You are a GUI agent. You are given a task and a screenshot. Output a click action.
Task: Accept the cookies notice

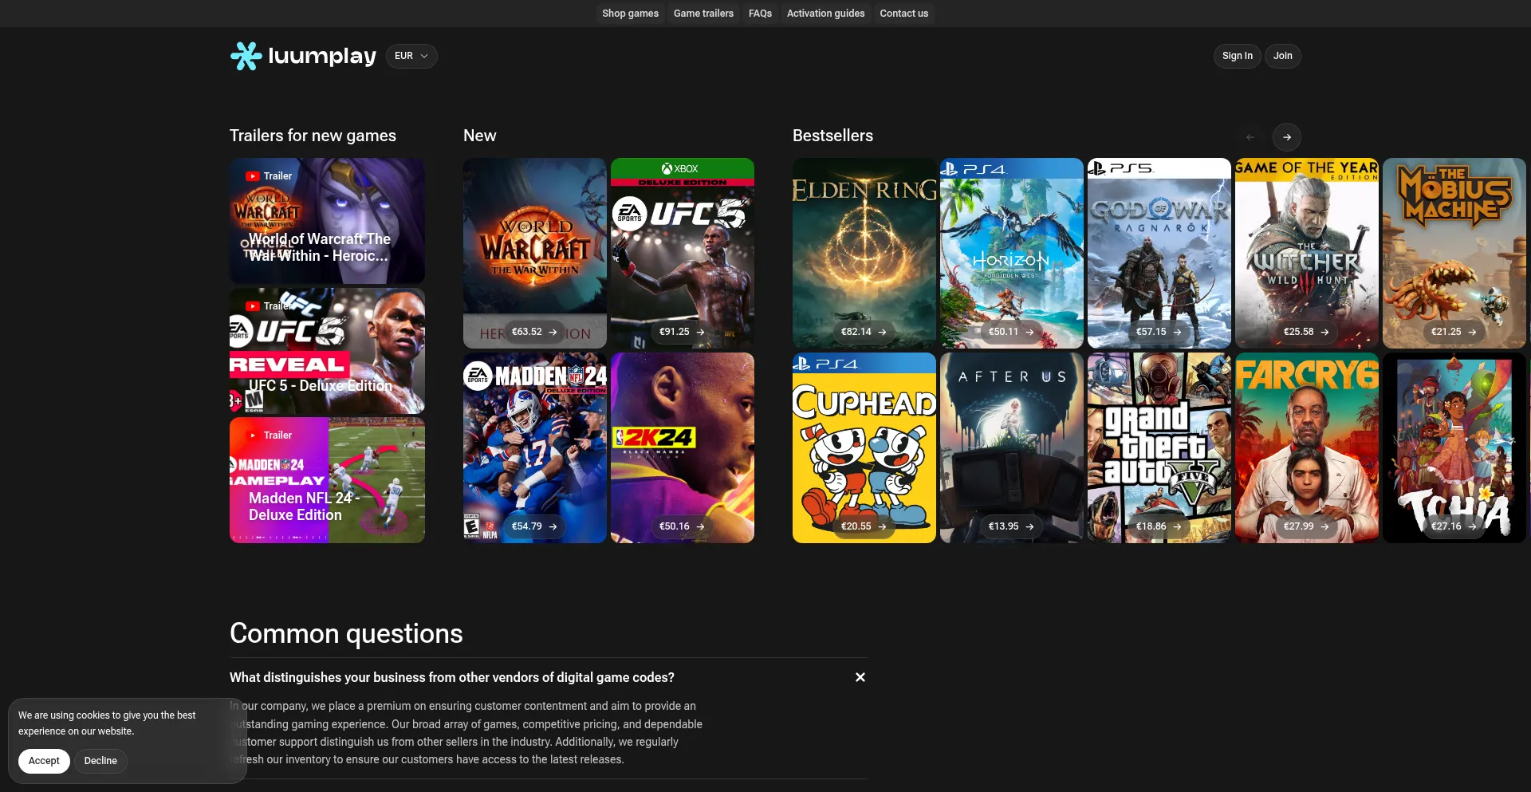point(44,761)
